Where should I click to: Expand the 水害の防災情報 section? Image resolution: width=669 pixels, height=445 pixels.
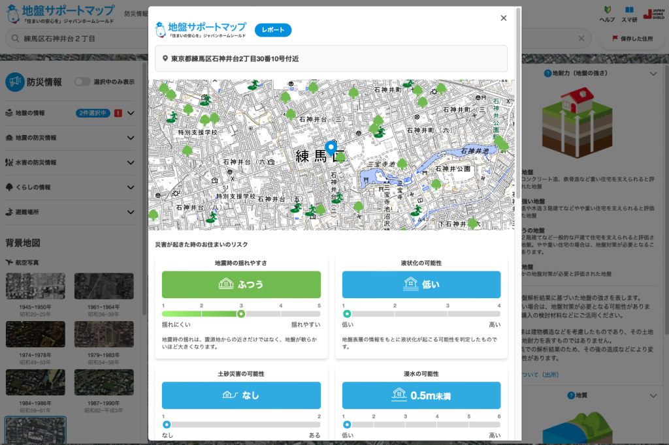coord(131,162)
